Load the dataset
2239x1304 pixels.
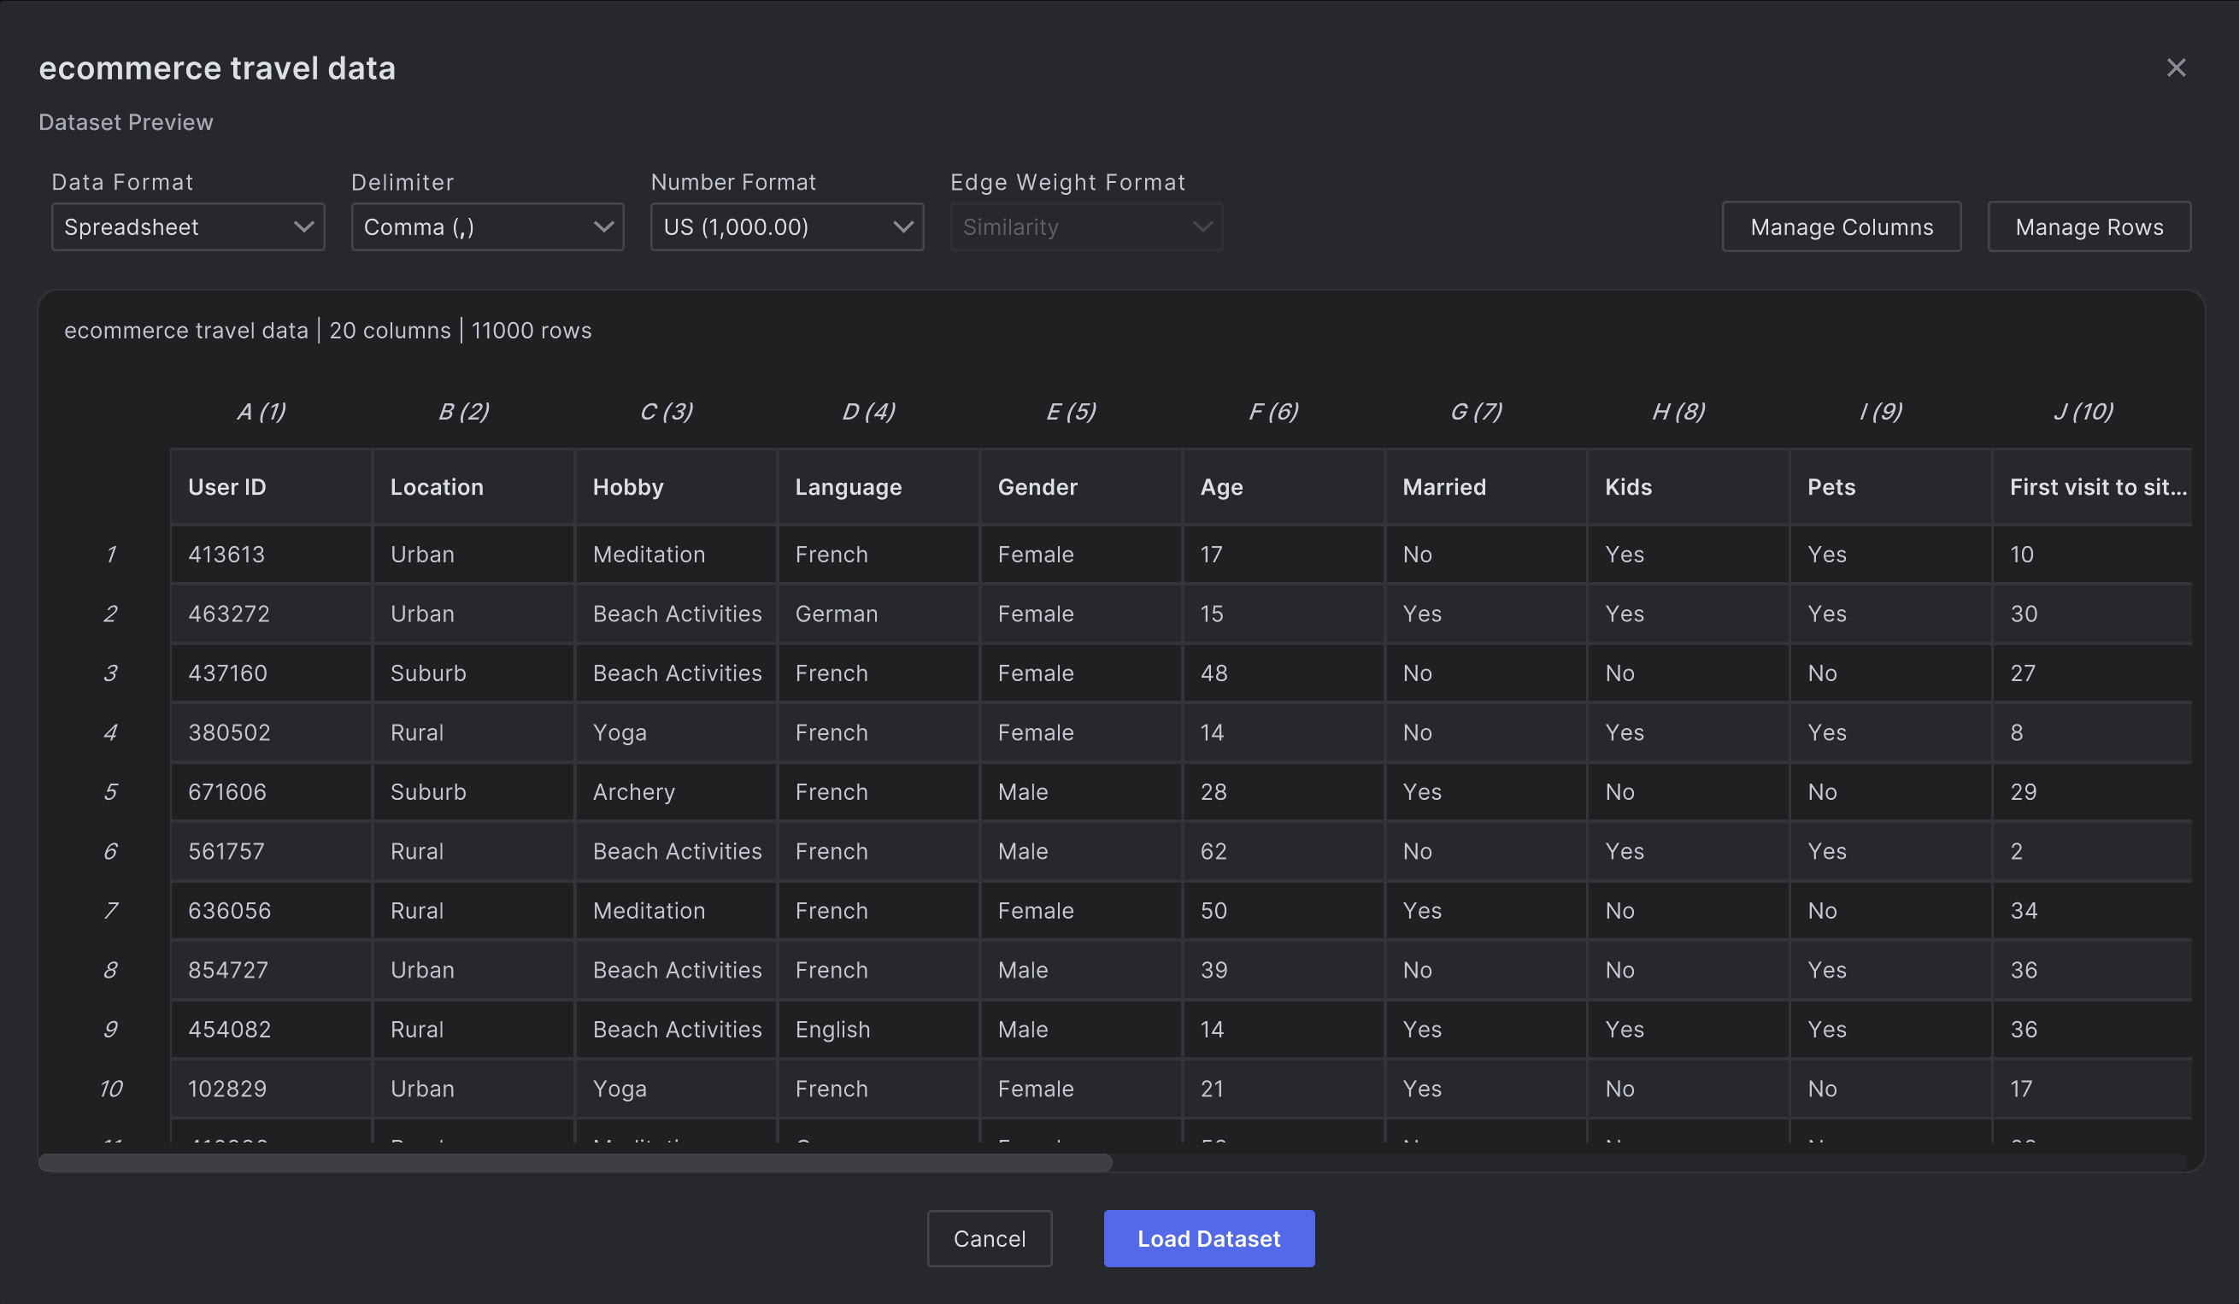pos(1208,1238)
